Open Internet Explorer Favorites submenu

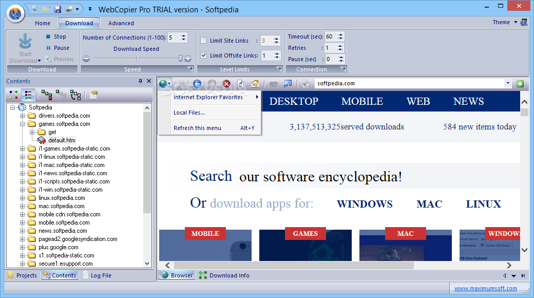(x=209, y=97)
